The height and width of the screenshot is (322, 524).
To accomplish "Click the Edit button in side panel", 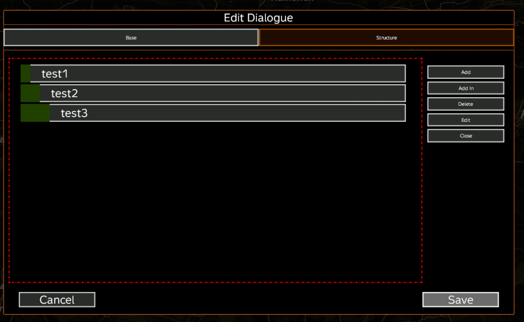I will [x=466, y=120].
